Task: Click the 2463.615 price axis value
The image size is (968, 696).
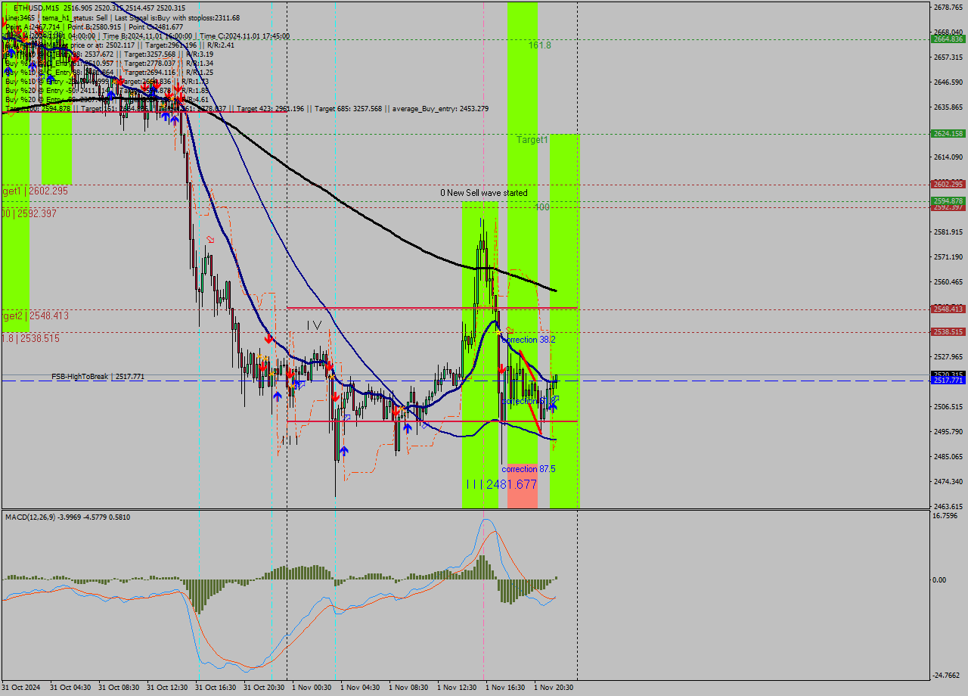Action: 947,506
